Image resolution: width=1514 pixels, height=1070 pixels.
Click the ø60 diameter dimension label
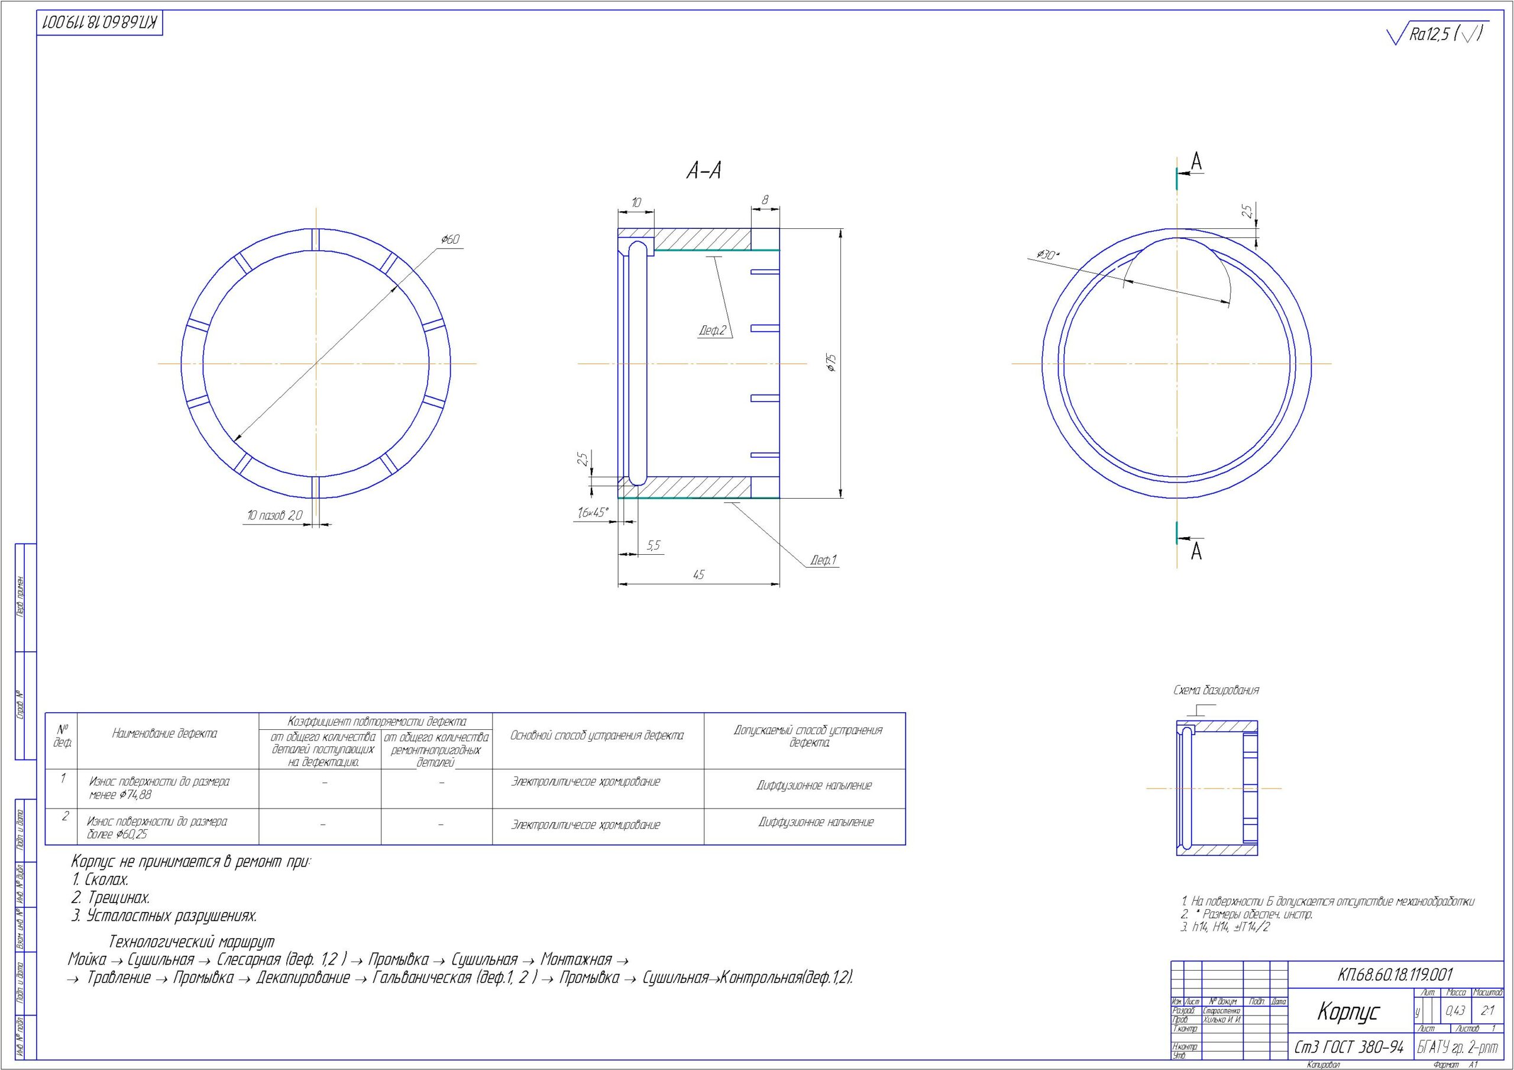[449, 239]
